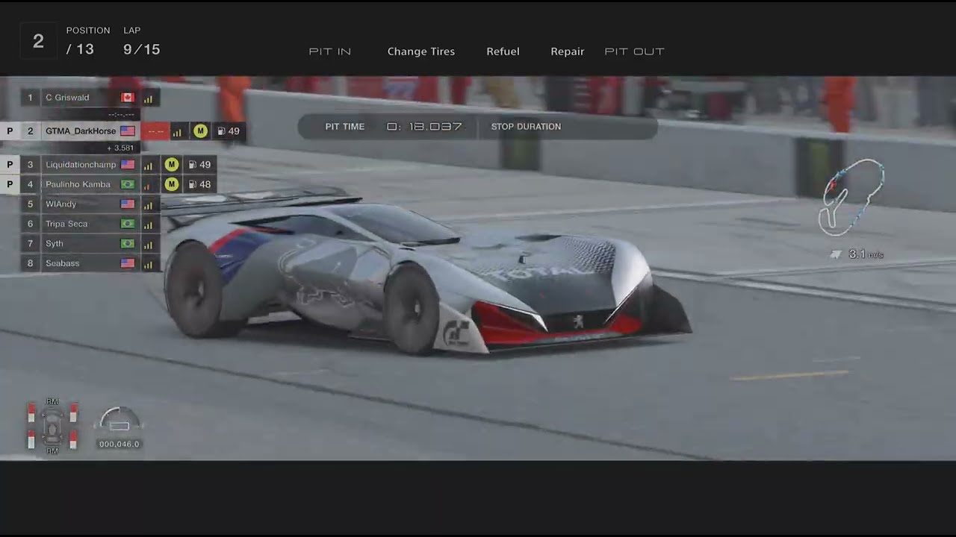The image size is (956, 537).
Task: Click the front-left tire wear bar
Action: click(x=31, y=412)
